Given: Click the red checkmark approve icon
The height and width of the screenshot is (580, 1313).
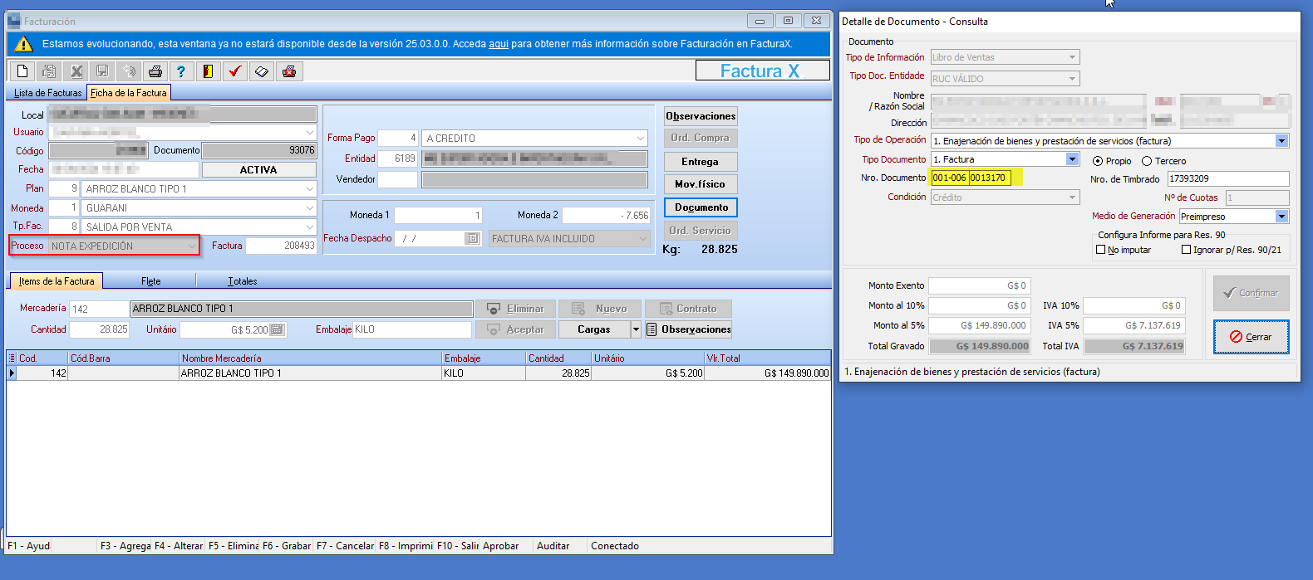Looking at the screenshot, I should [234, 71].
